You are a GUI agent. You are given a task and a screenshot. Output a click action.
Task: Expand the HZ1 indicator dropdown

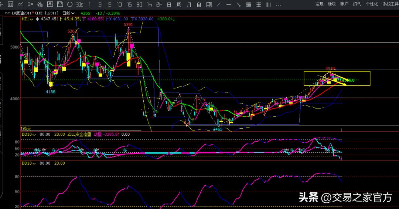(x=31, y=19)
